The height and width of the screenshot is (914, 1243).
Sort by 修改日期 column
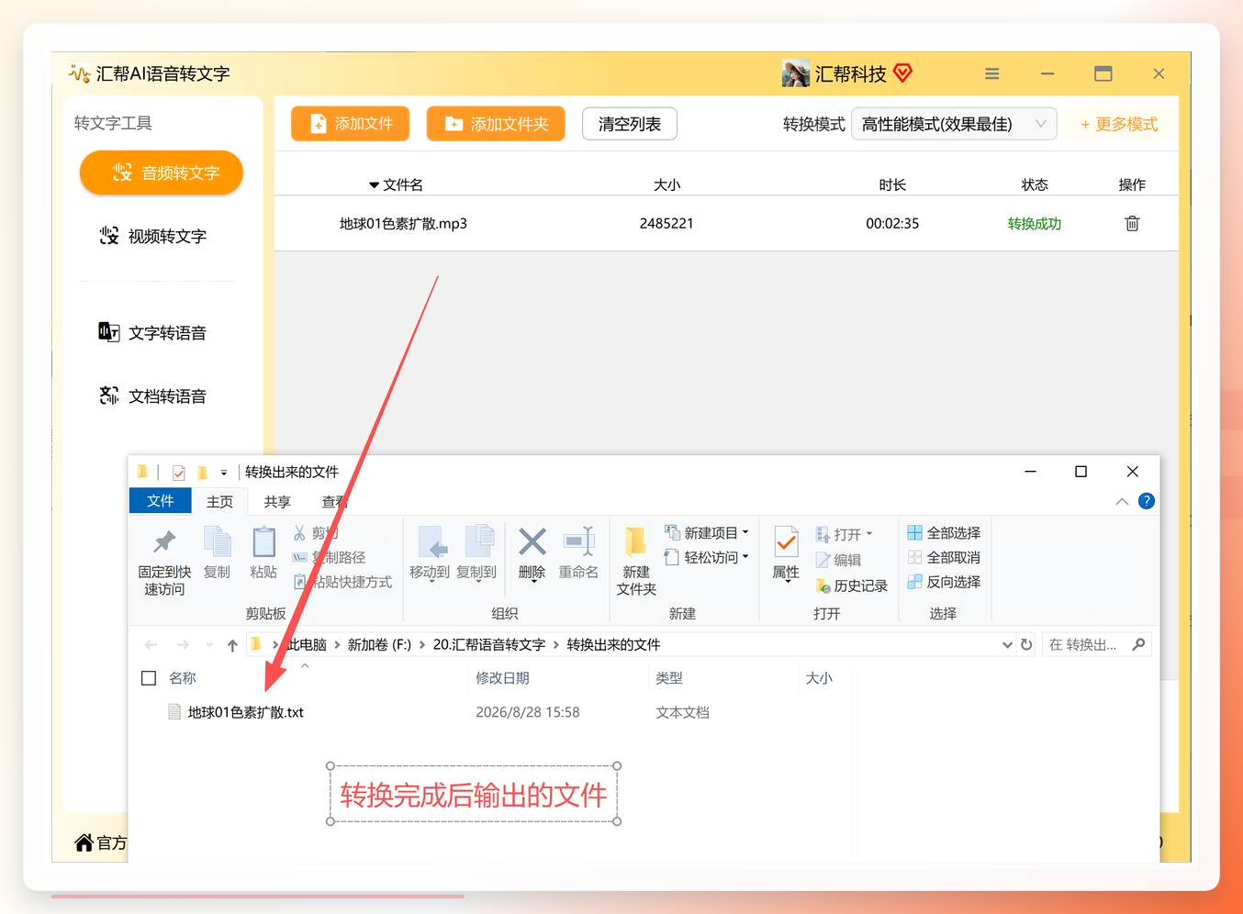(502, 678)
